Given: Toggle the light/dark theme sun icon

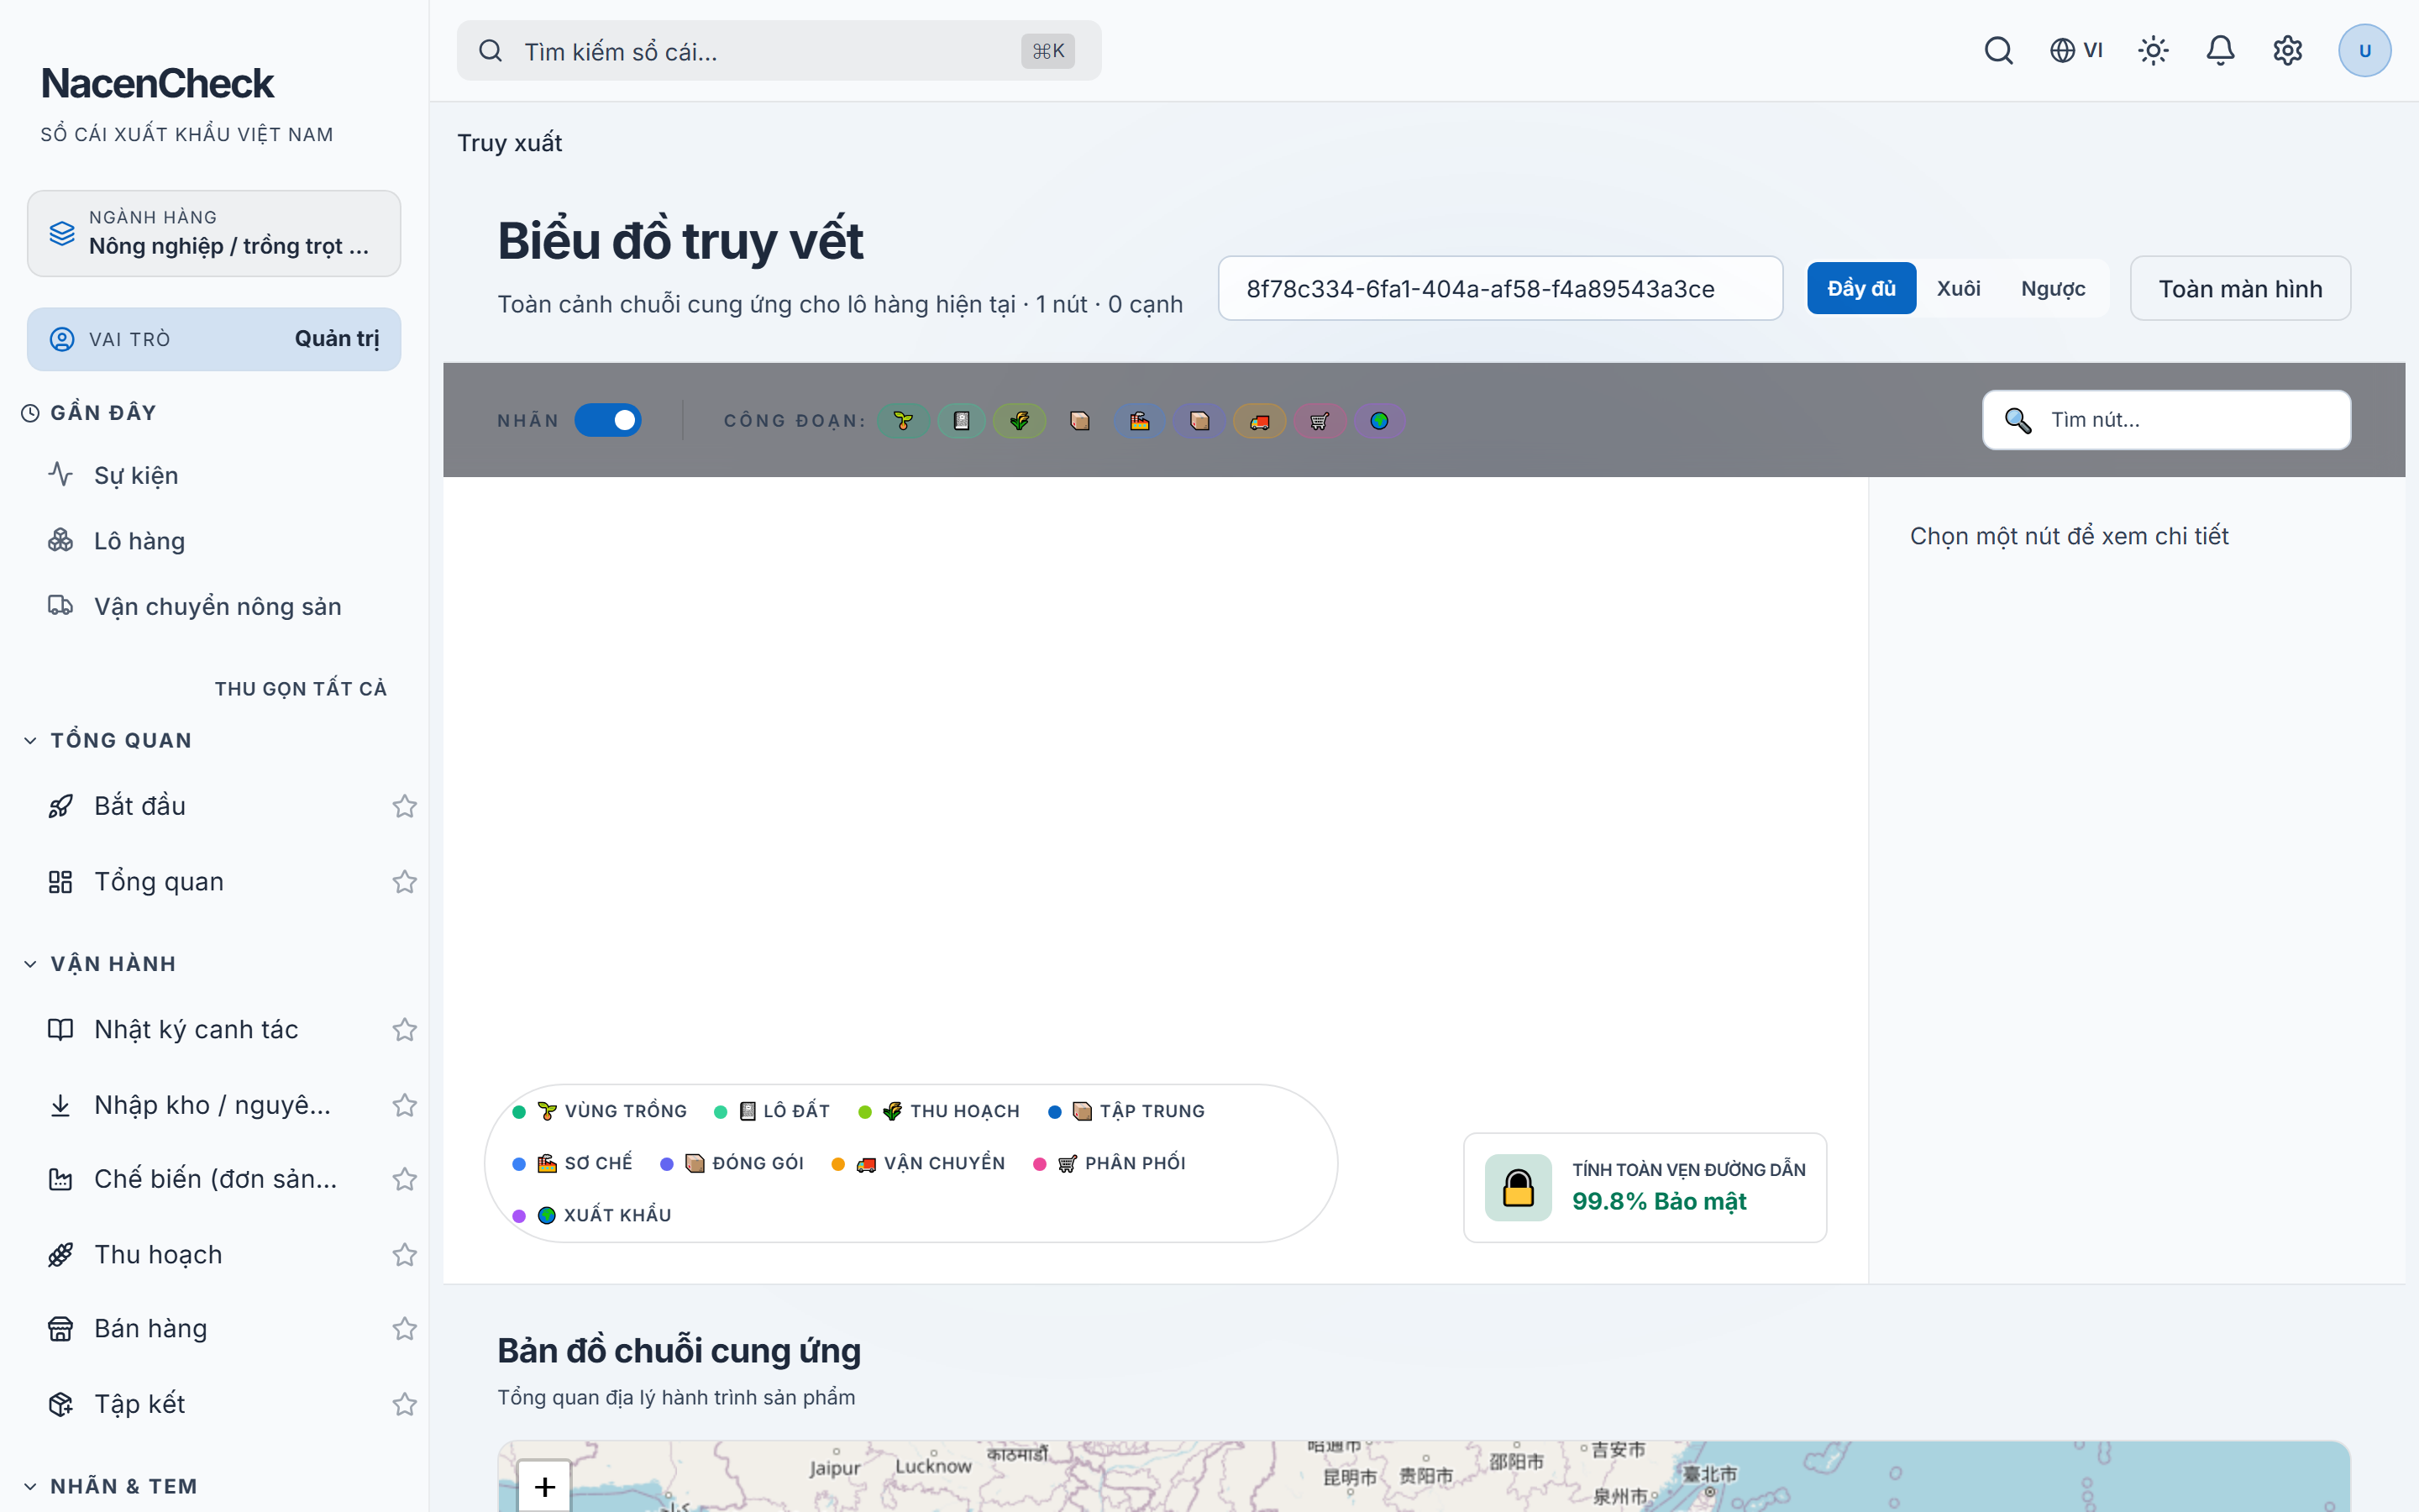Looking at the screenshot, I should (x=2153, y=50).
